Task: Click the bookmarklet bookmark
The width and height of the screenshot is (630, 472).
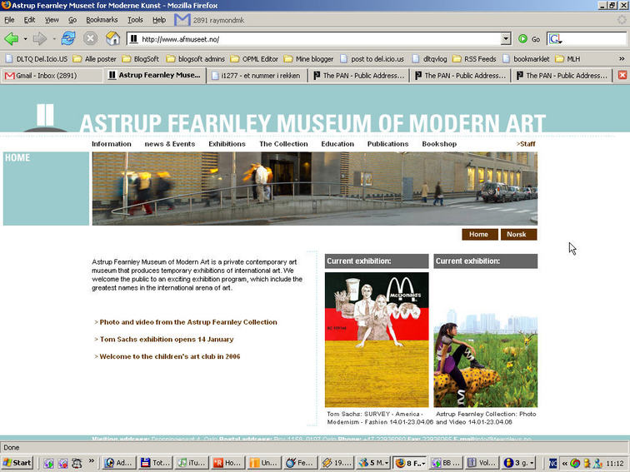Action: pos(526,59)
